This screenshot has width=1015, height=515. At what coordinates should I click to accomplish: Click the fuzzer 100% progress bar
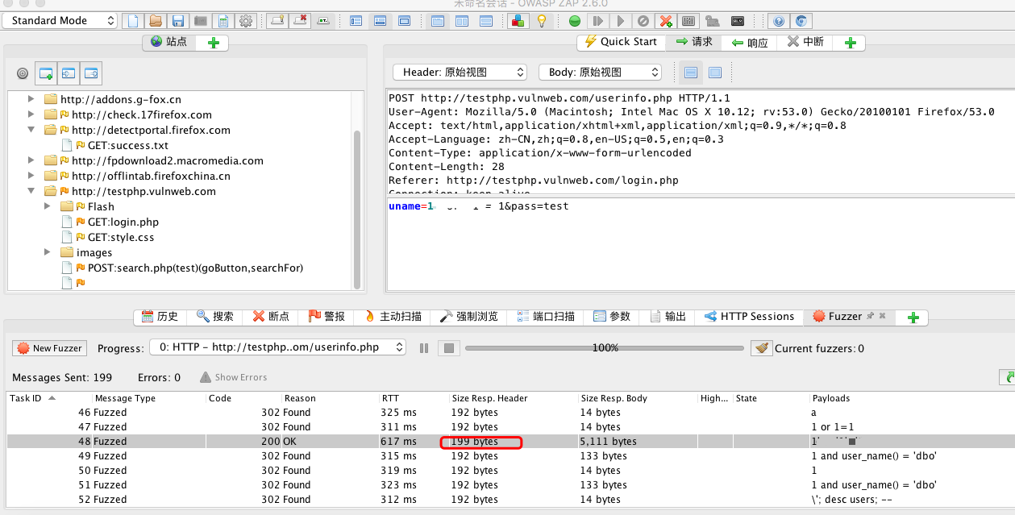tap(605, 348)
